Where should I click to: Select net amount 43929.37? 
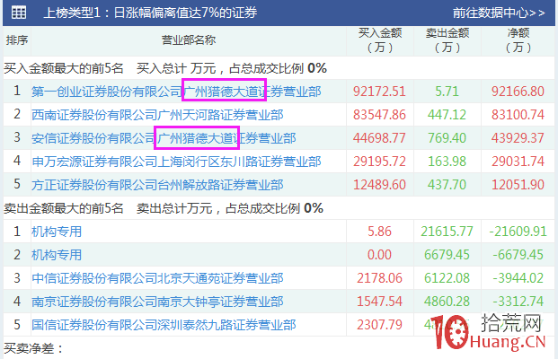click(518, 138)
